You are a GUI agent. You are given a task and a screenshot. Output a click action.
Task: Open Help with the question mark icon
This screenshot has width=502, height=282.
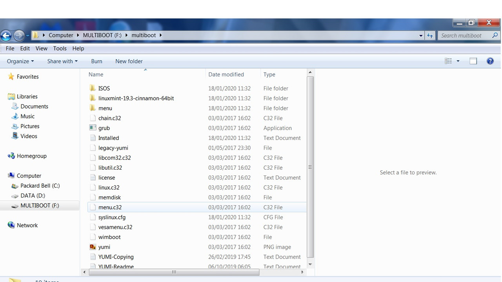(x=490, y=61)
